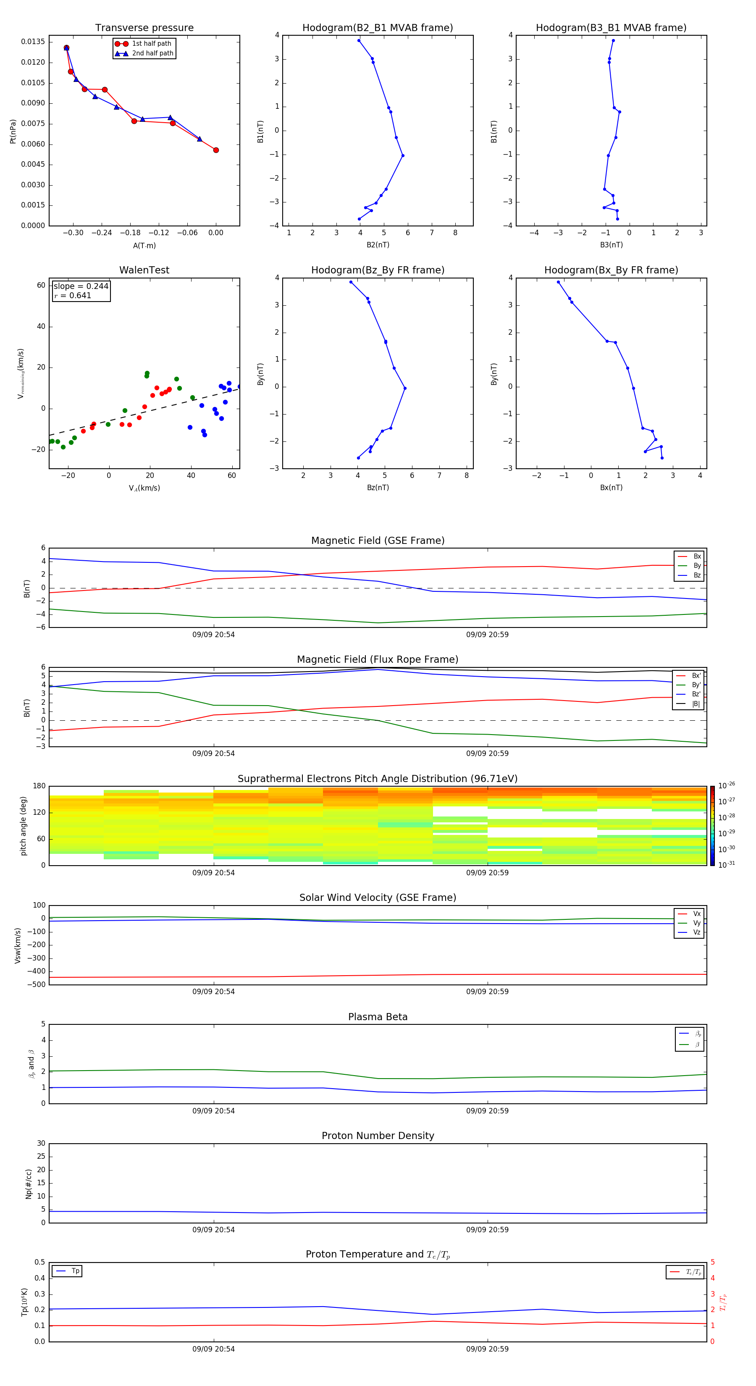Click the 'slope = 0.244' annotation
This screenshot has height=1386, width=756.
click(x=81, y=286)
